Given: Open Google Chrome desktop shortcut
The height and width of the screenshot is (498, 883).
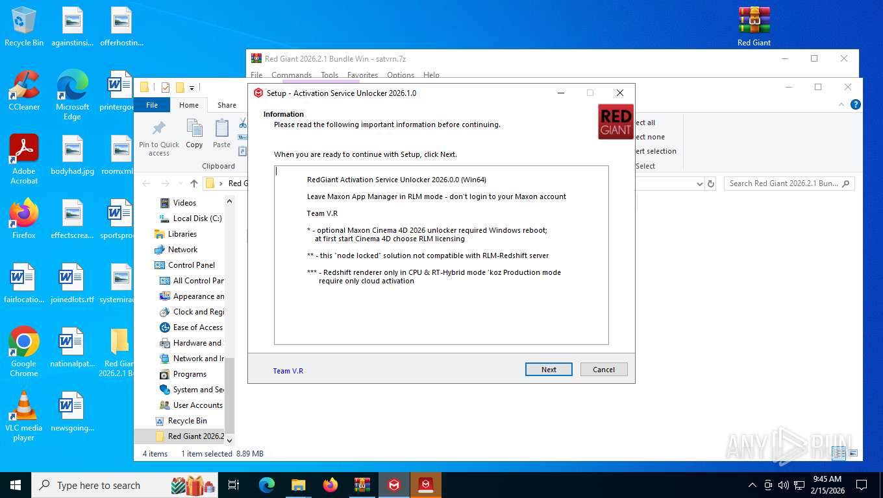Looking at the screenshot, I should [x=24, y=352].
